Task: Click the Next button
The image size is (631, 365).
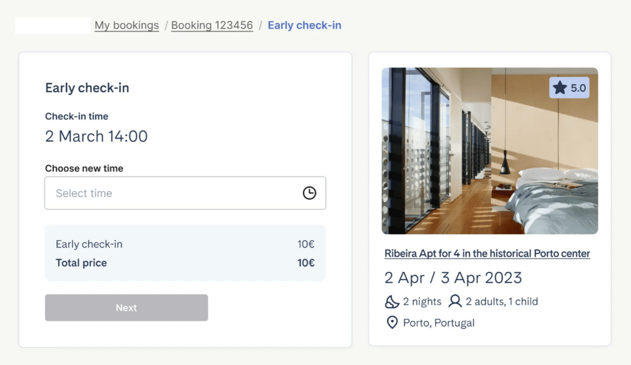Action: (x=126, y=308)
